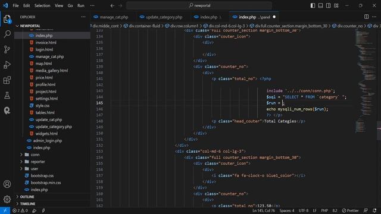This screenshot has width=381, height=214.
Task: Click Ln 145, Col 76 in status bar
Action: pyautogui.click(x=264, y=210)
